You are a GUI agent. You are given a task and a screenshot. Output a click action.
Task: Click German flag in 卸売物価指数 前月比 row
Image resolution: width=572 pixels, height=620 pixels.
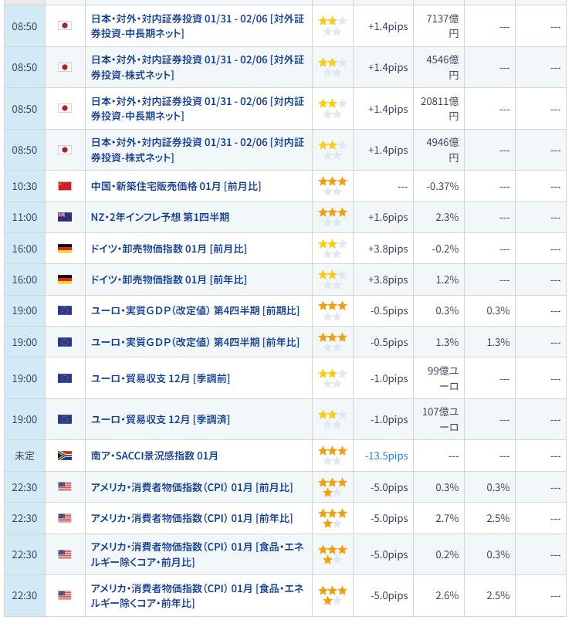[65, 249]
